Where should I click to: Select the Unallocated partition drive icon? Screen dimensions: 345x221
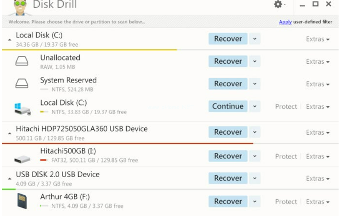[x=22, y=62]
